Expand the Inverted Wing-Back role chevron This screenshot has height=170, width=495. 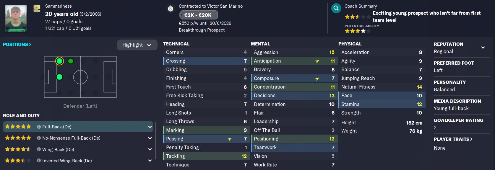click(150, 161)
